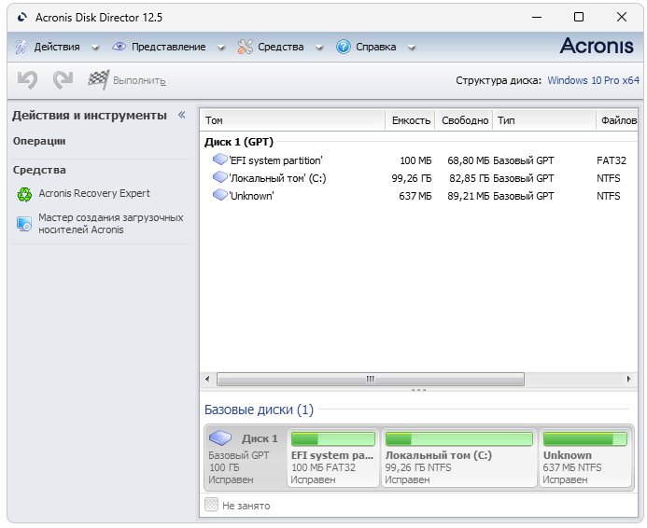The image size is (647, 528).
Task: Click the Redo arrow icon
Action: click(x=63, y=79)
